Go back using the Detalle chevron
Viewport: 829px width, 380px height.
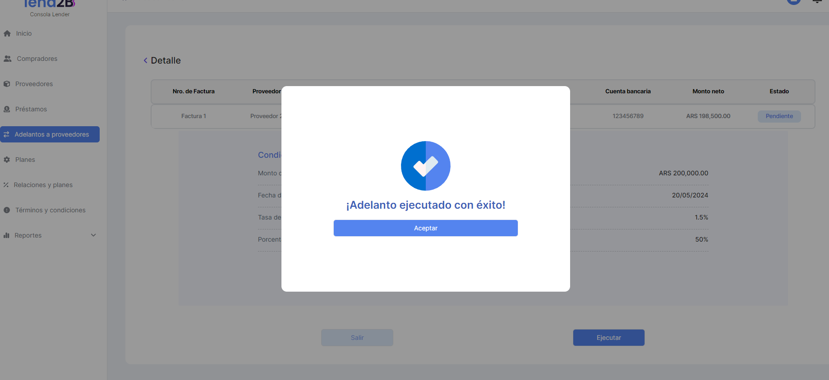[x=145, y=60]
